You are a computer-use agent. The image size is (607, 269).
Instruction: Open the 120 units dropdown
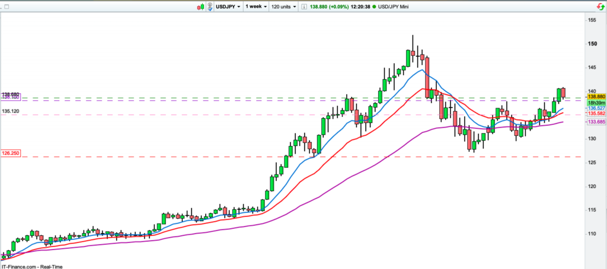point(283,6)
